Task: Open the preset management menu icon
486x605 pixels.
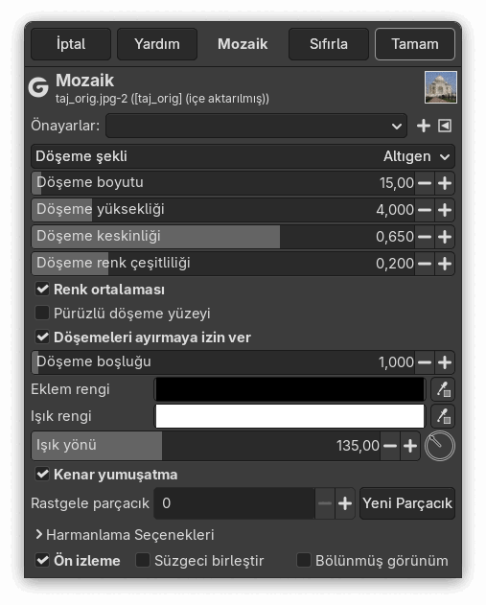Action: tap(445, 126)
